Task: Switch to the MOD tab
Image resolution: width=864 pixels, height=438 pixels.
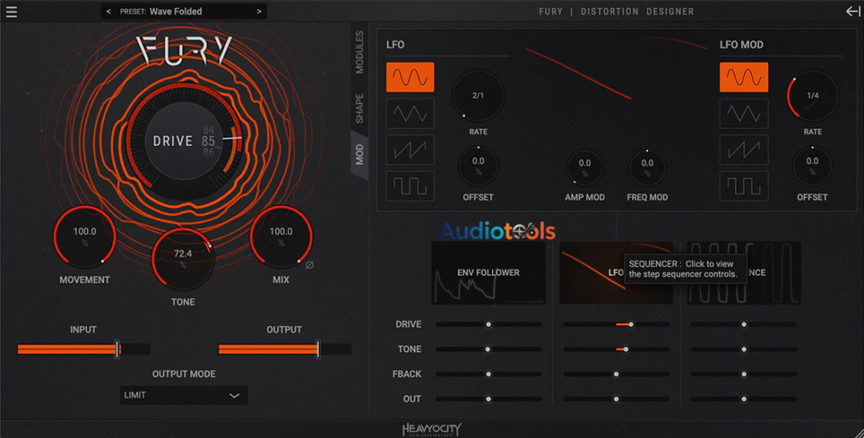Action: pyautogui.click(x=359, y=154)
